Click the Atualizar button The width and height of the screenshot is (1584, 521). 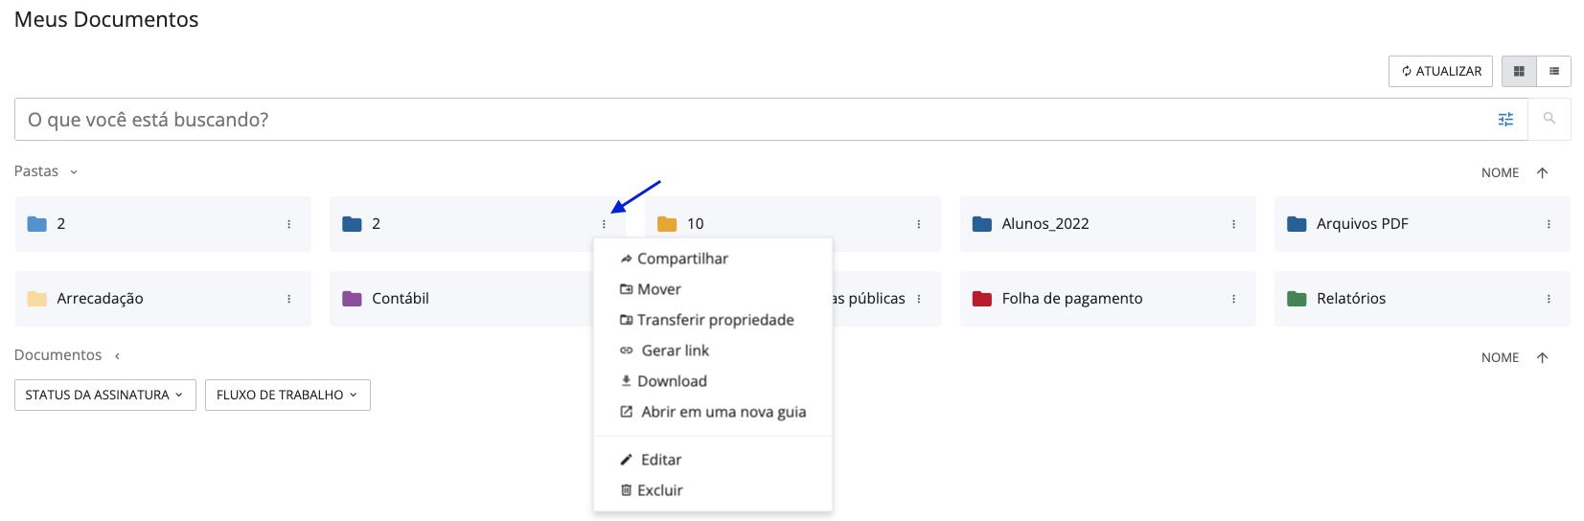click(1439, 72)
